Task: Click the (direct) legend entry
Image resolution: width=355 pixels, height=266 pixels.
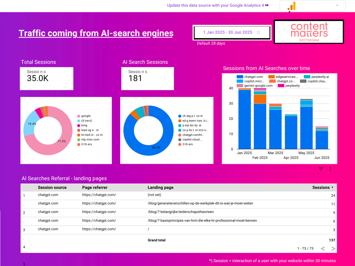Action: (x=85, y=121)
